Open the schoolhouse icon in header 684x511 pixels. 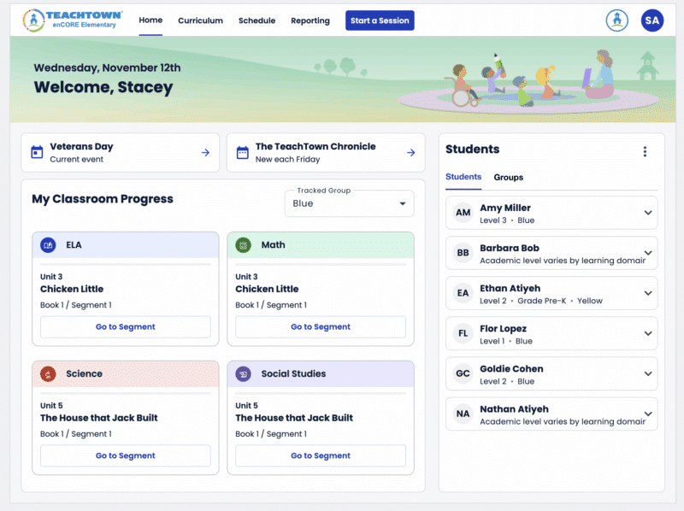point(616,21)
